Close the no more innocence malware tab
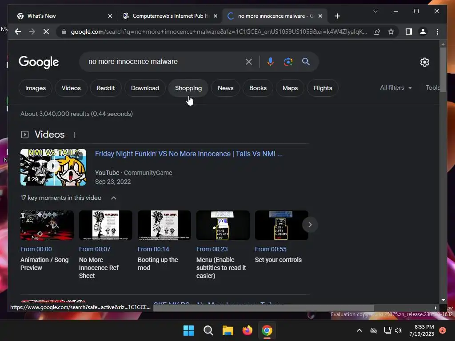Viewport: 455px width, 341px height. click(320, 16)
